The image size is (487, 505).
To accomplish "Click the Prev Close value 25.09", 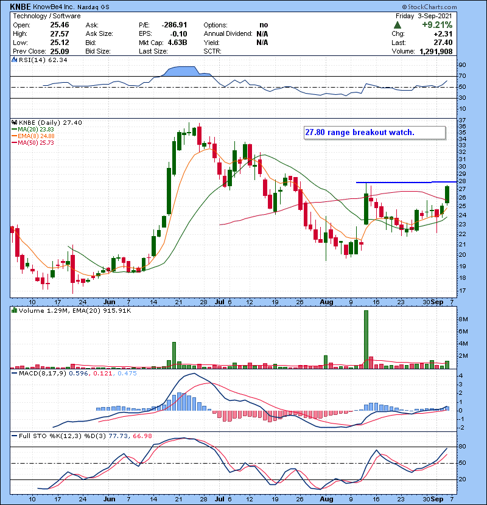I will (x=60, y=51).
